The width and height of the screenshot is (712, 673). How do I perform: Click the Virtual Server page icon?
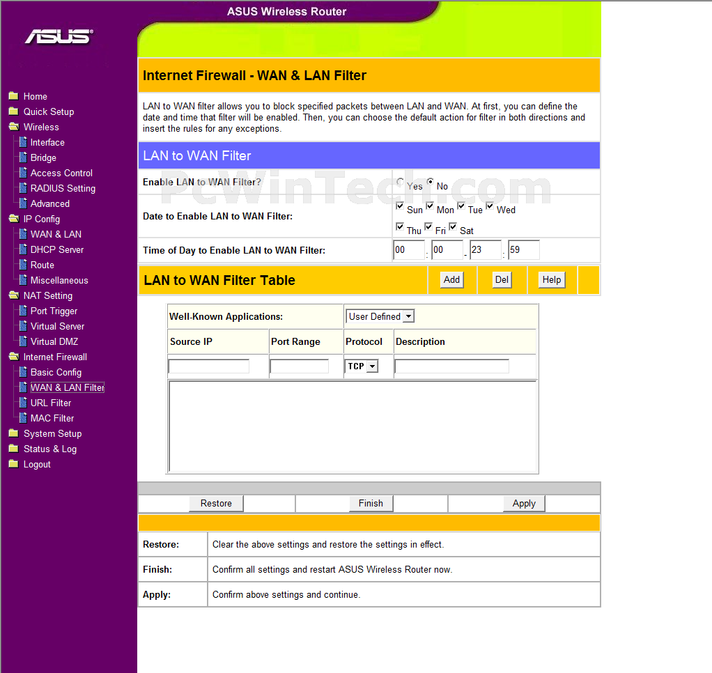coord(23,326)
